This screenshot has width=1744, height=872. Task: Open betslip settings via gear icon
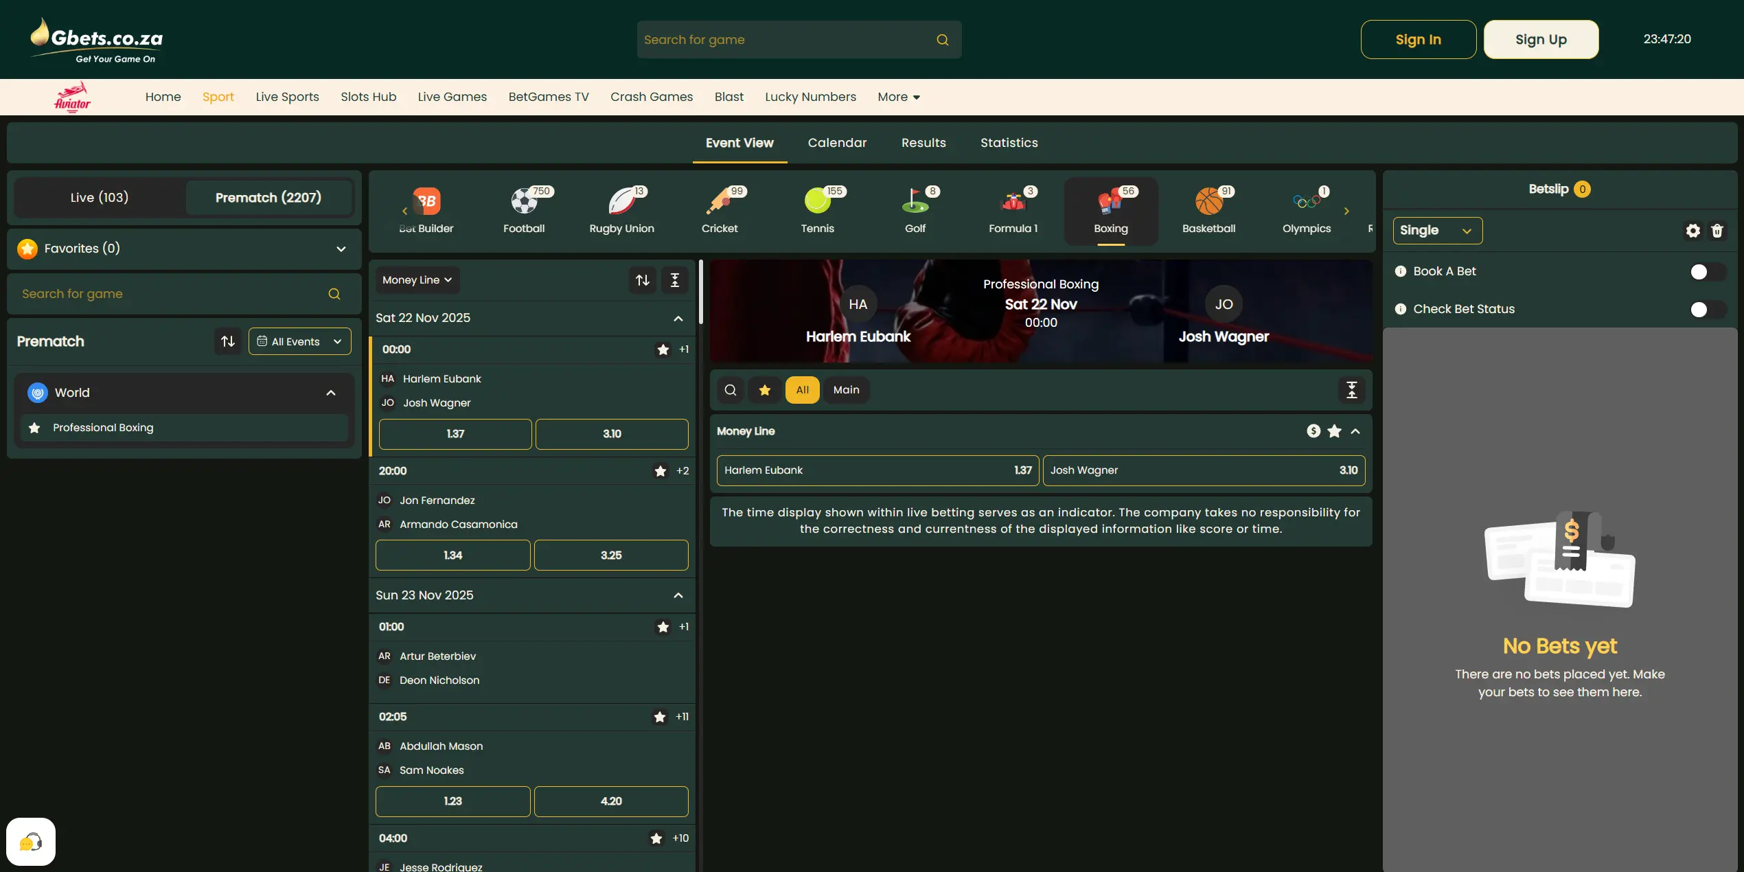[1692, 231]
